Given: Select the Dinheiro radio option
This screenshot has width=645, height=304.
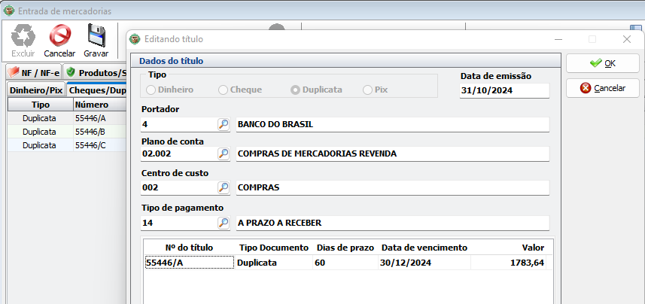Looking at the screenshot, I should pos(170,90).
